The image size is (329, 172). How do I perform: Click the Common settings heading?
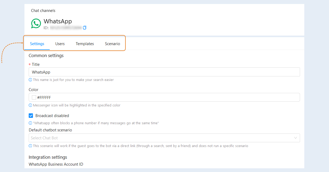[46, 55]
